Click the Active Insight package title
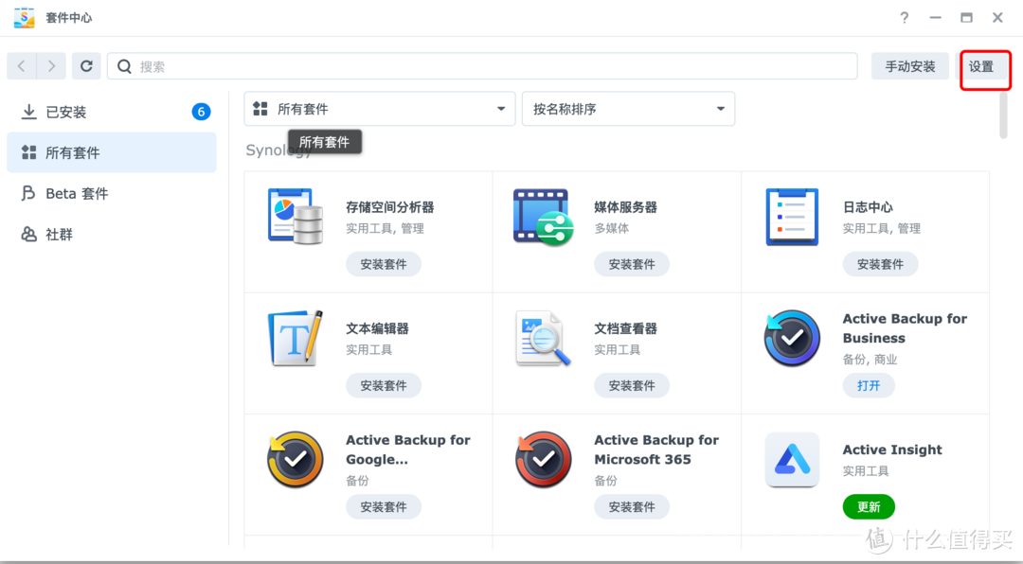Screen dimensions: 1023x564 (892, 449)
